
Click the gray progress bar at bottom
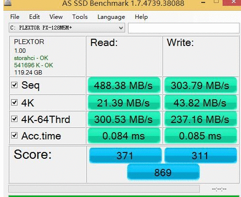click(104, 189)
